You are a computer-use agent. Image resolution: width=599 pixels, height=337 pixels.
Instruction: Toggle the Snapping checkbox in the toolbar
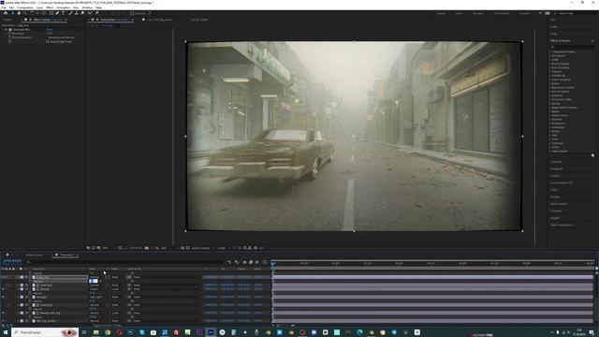(x=132, y=13)
